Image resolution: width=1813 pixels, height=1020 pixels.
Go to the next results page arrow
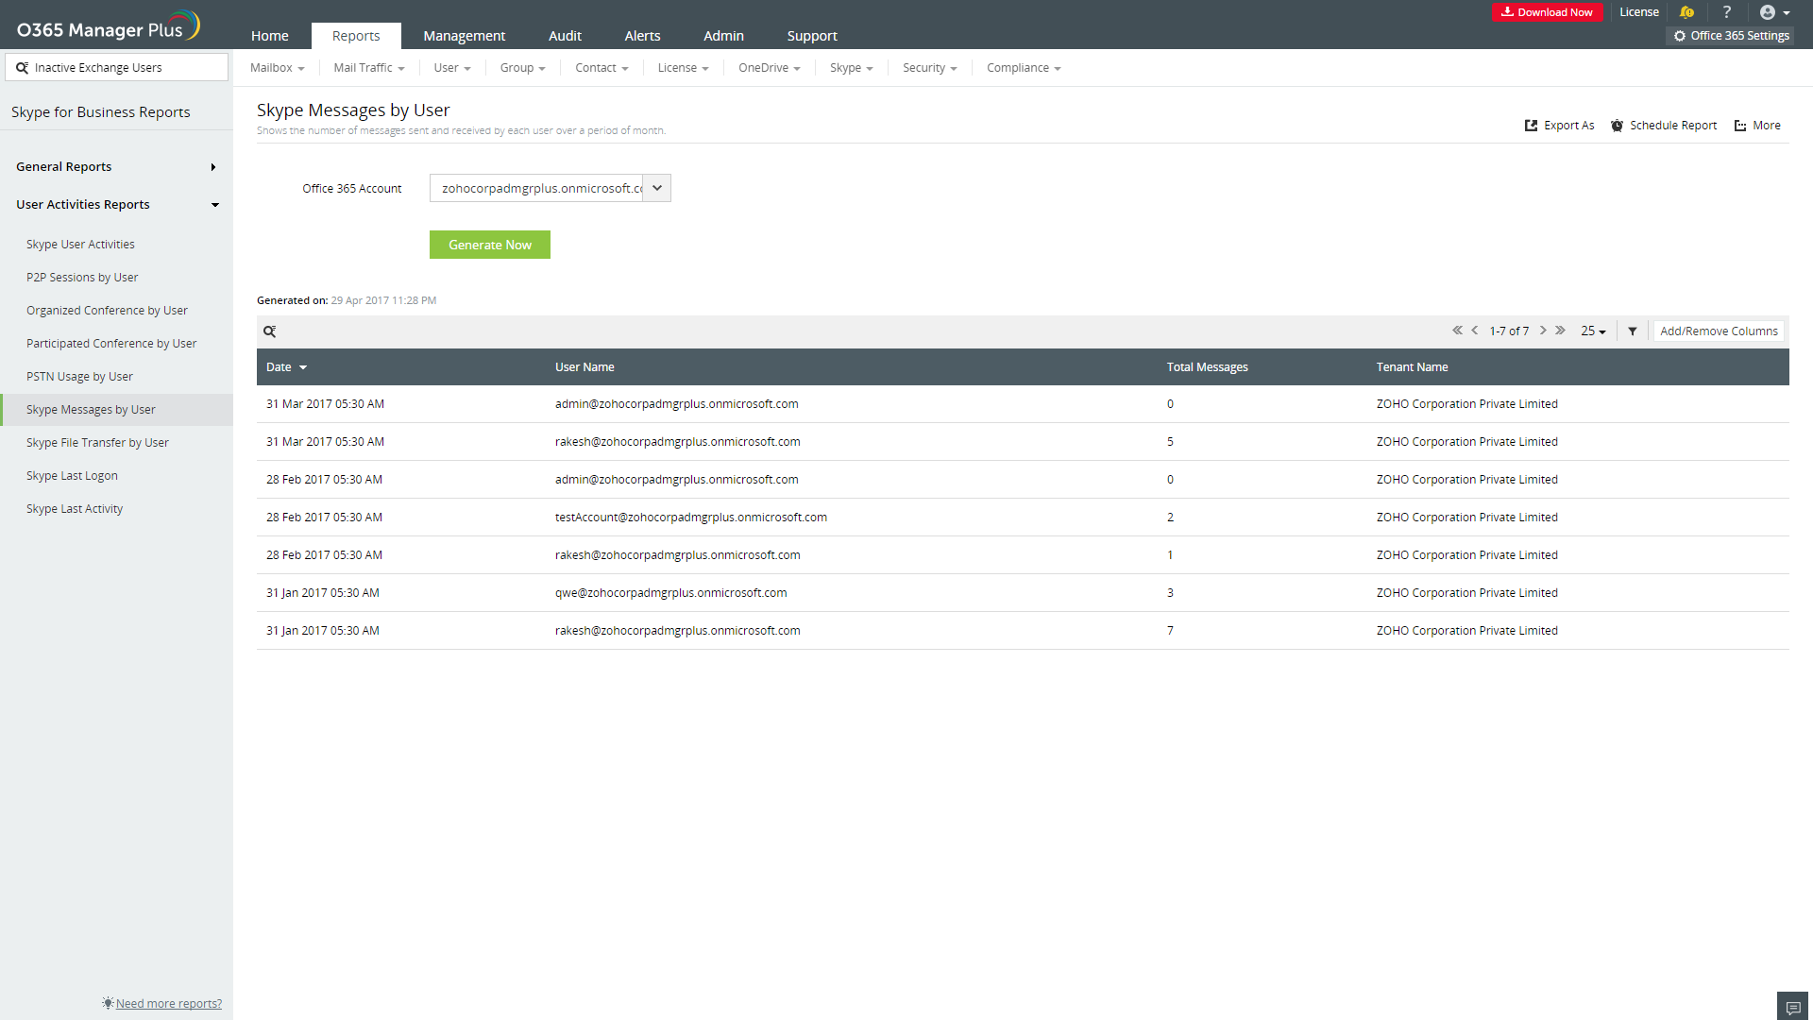1543,331
